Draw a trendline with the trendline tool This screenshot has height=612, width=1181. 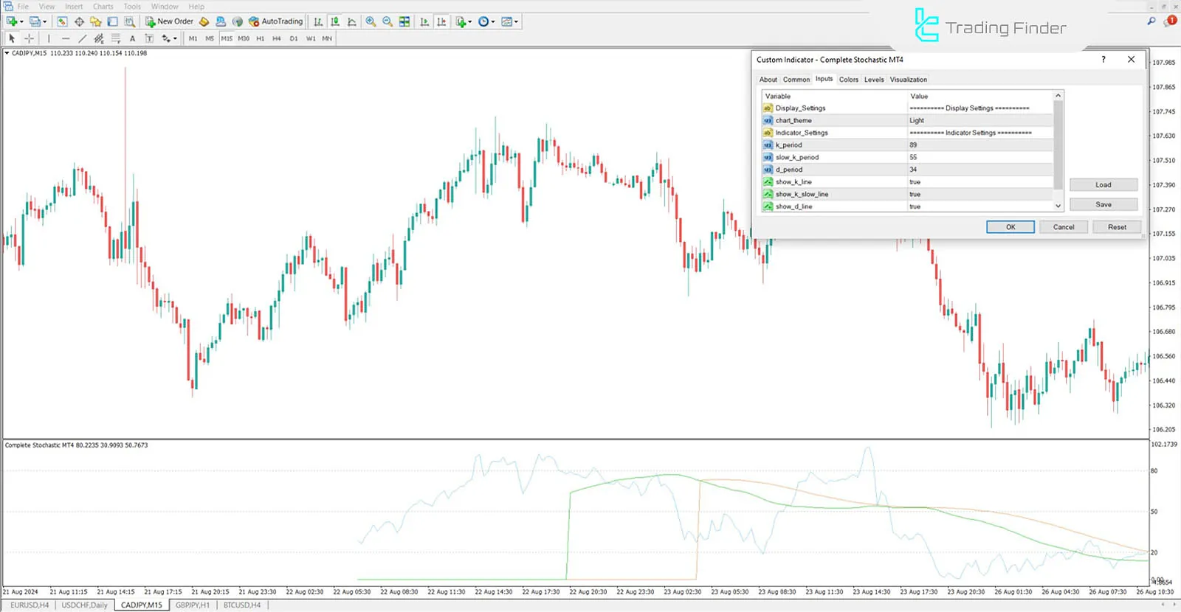(82, 38)
